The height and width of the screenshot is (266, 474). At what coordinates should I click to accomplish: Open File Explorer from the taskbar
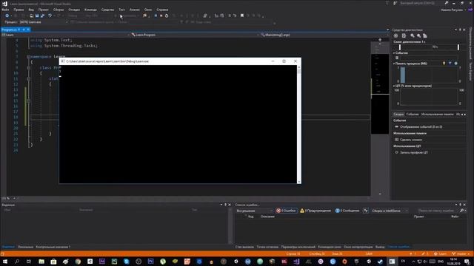pos(41,262)
